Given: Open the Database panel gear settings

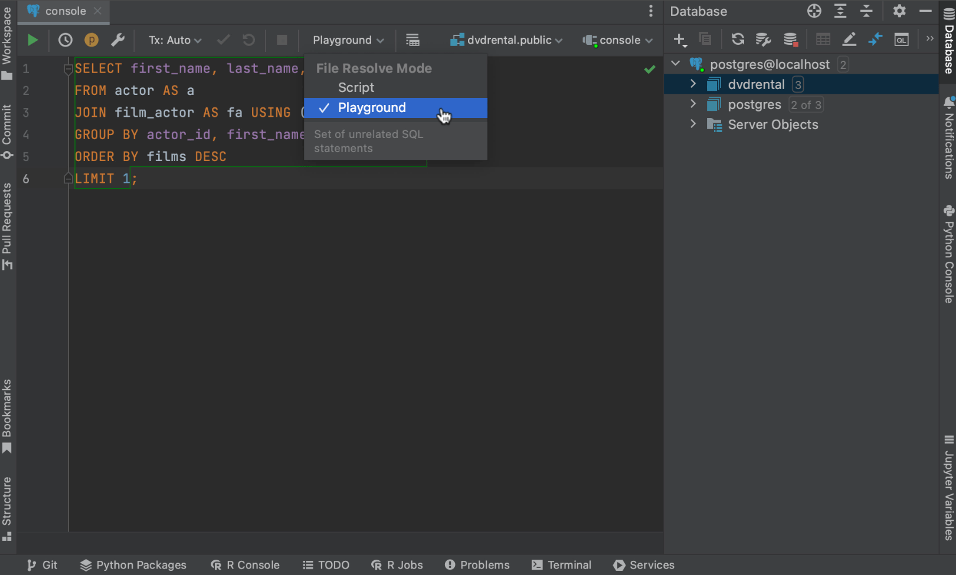Looking at the screenshot, I should (x=899, y=11).
